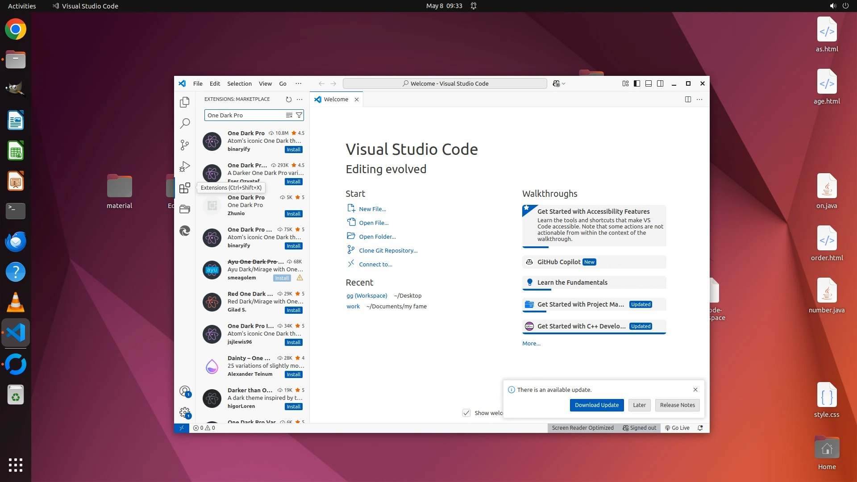Screen dimensions: 857x482
Task: Click the filter extensions funnel icon
Action: click(299, 115)
